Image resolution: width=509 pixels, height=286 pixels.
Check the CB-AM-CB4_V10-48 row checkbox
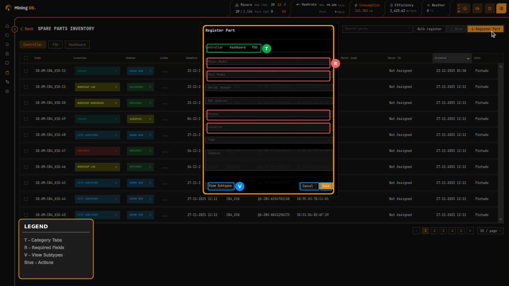pos(26,135)
